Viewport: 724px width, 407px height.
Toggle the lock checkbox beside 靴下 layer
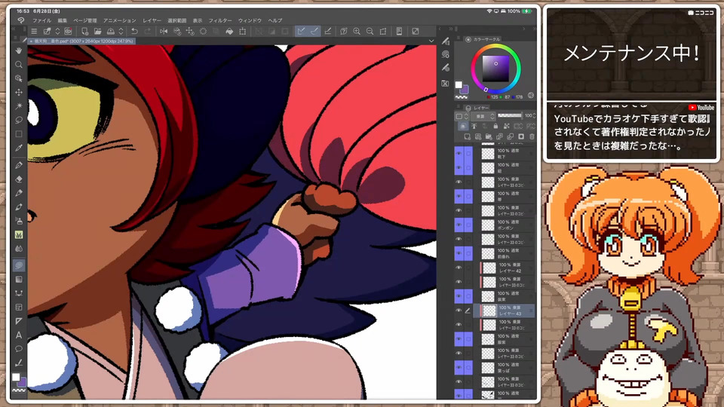(468, 154)
